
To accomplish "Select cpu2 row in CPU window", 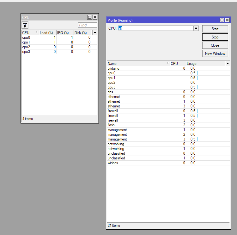I will click(x=59, y=47).
